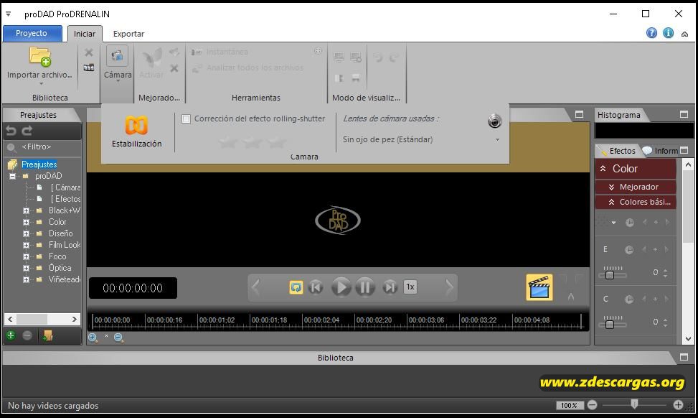Screen dimensions: 698x418
Task: Pause the video playback
Action: pyautogui.click(x=364, y=287)
